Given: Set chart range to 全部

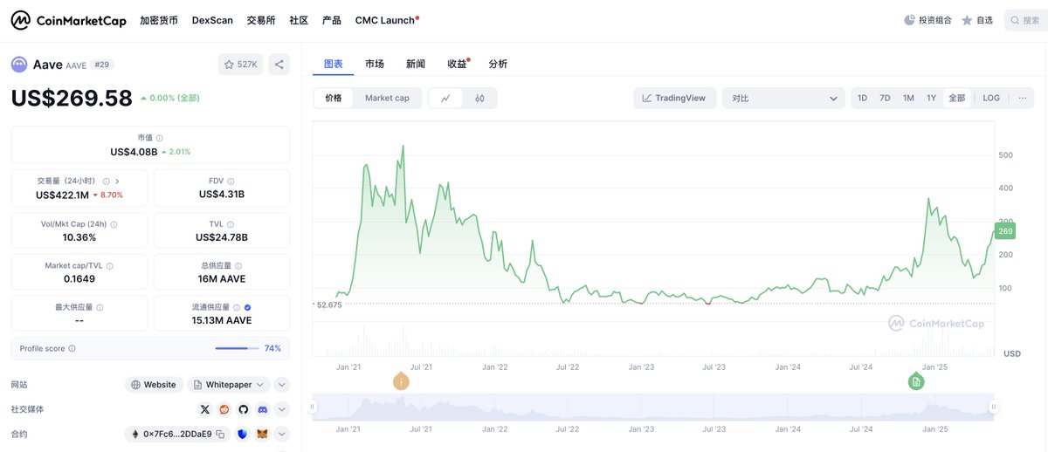Looking at the screenshot, I should click(x=957, y=98).
